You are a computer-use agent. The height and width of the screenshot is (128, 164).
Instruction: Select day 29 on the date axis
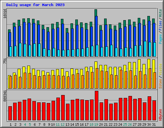coord(144,124)
